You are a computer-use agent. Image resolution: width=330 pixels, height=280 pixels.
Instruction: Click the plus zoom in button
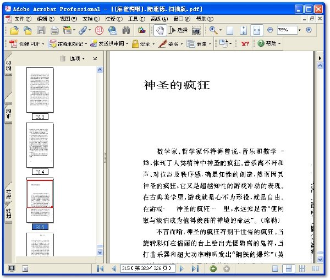point(309,30)
